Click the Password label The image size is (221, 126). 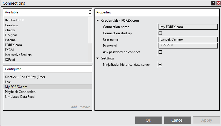(x=110, y=46)
